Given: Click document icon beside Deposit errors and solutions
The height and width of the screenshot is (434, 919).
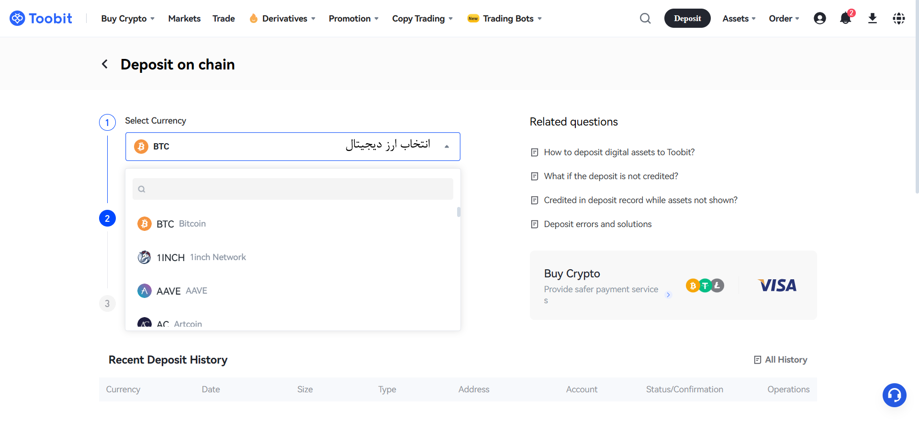Looking at the screenshot, I should pyautogui.click(x=535, y=224).
